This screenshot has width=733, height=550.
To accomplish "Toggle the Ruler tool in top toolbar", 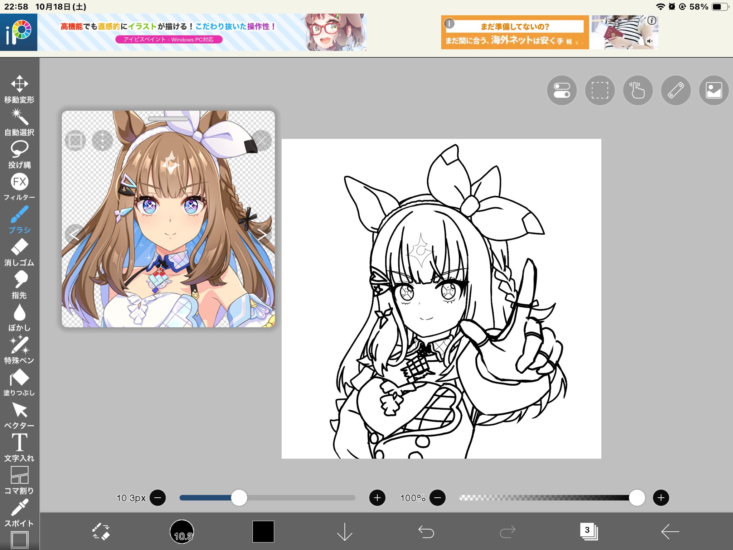I will [x=676, y=90].
